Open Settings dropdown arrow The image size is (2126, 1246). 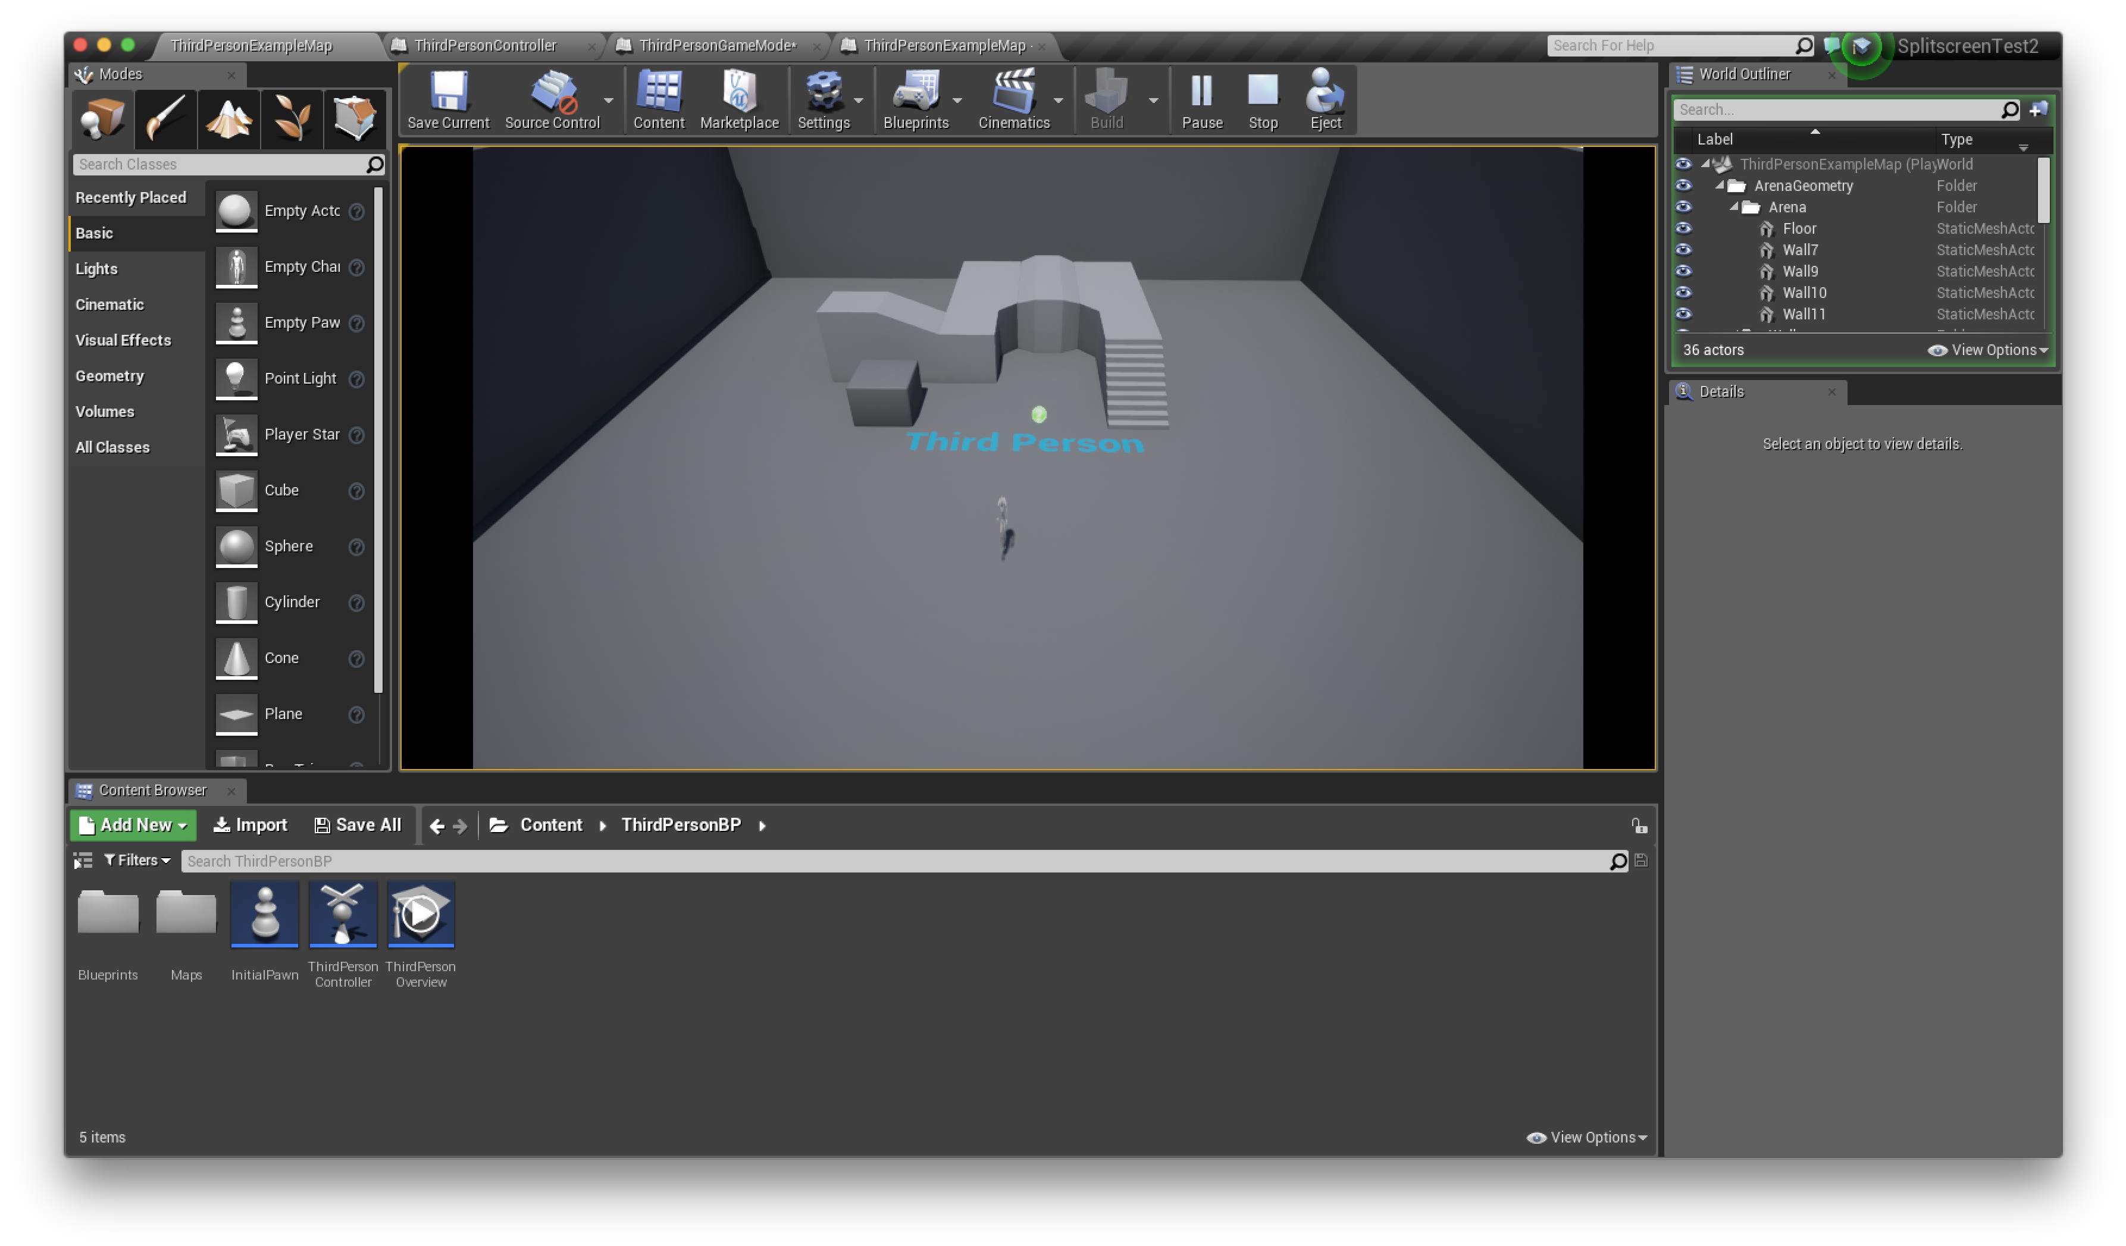coord(859,101)
